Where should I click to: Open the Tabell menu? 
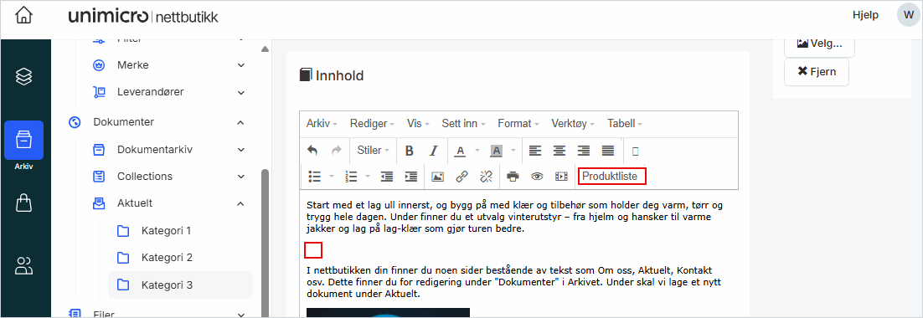pyautogui.click(x=625, y=124)
